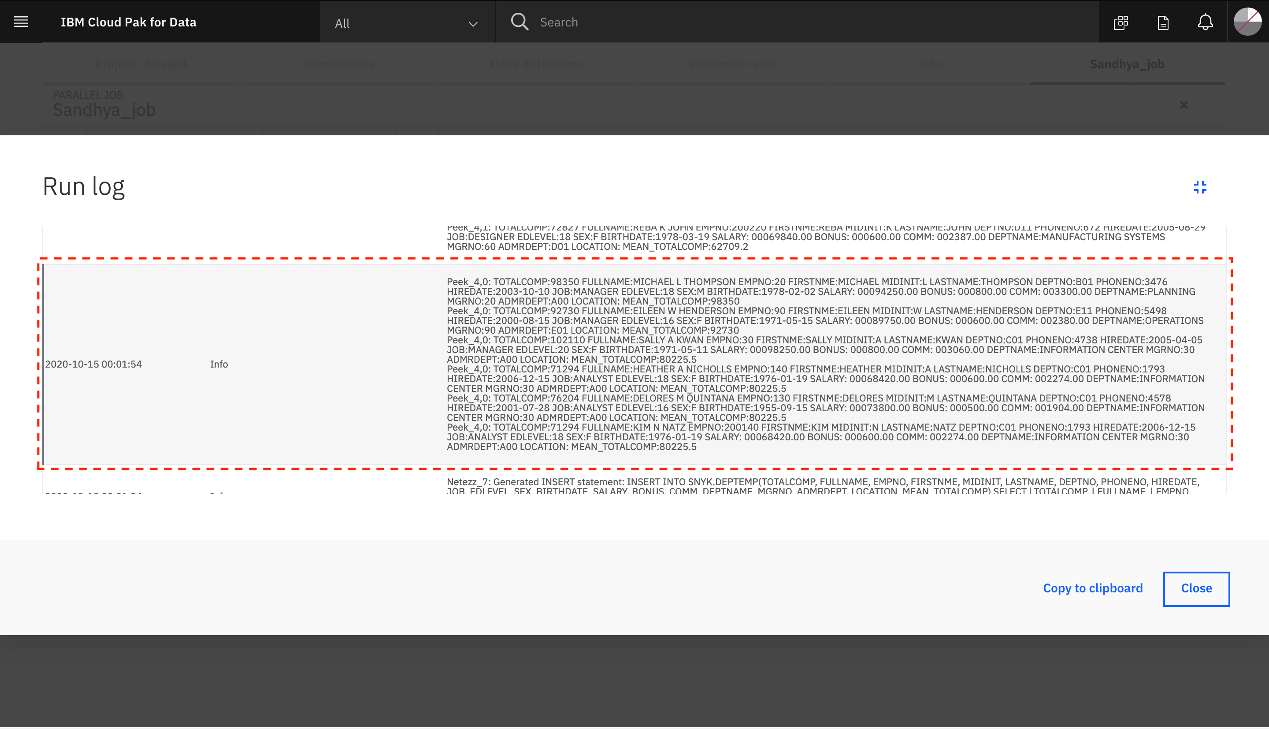Click the search magnifier icon
This screenshot has width=1269, height=729.
pos(519,22)
